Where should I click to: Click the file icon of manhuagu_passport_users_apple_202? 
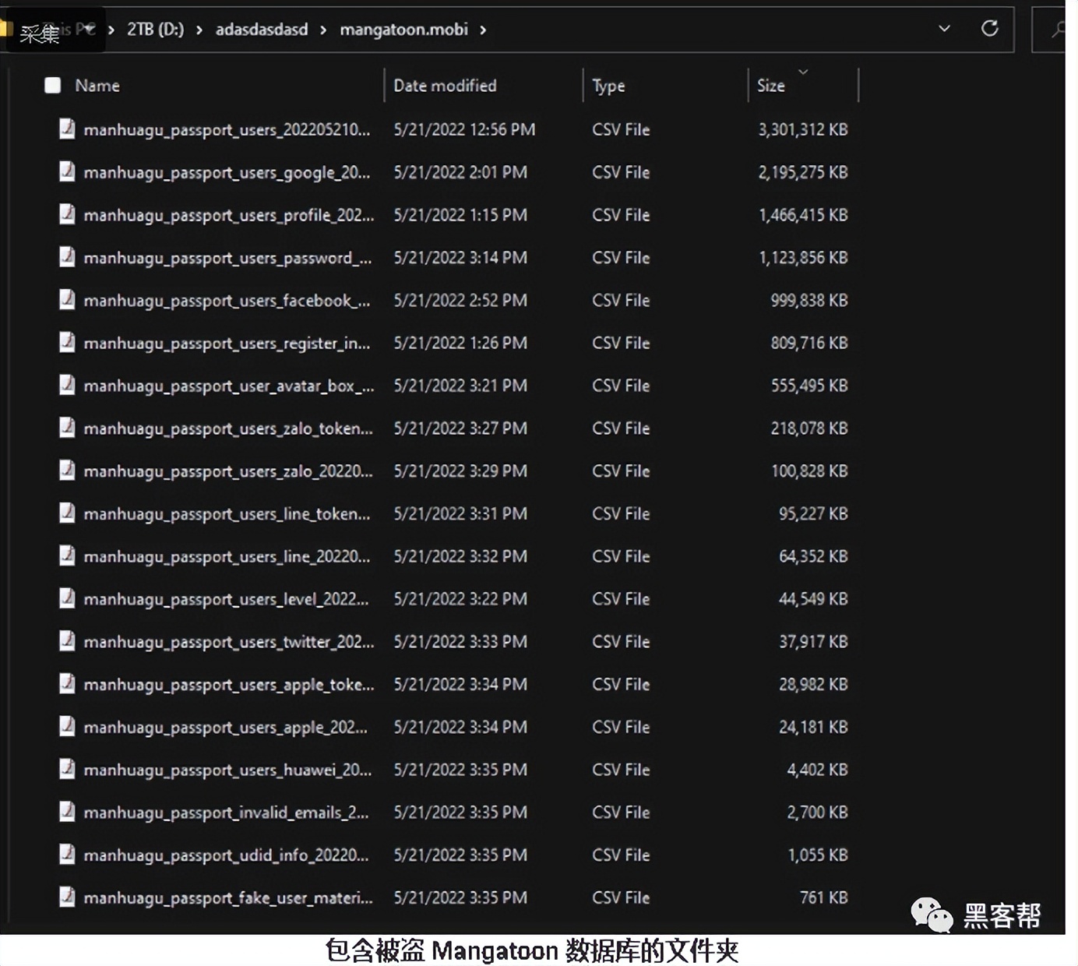(x=68, y=727)
